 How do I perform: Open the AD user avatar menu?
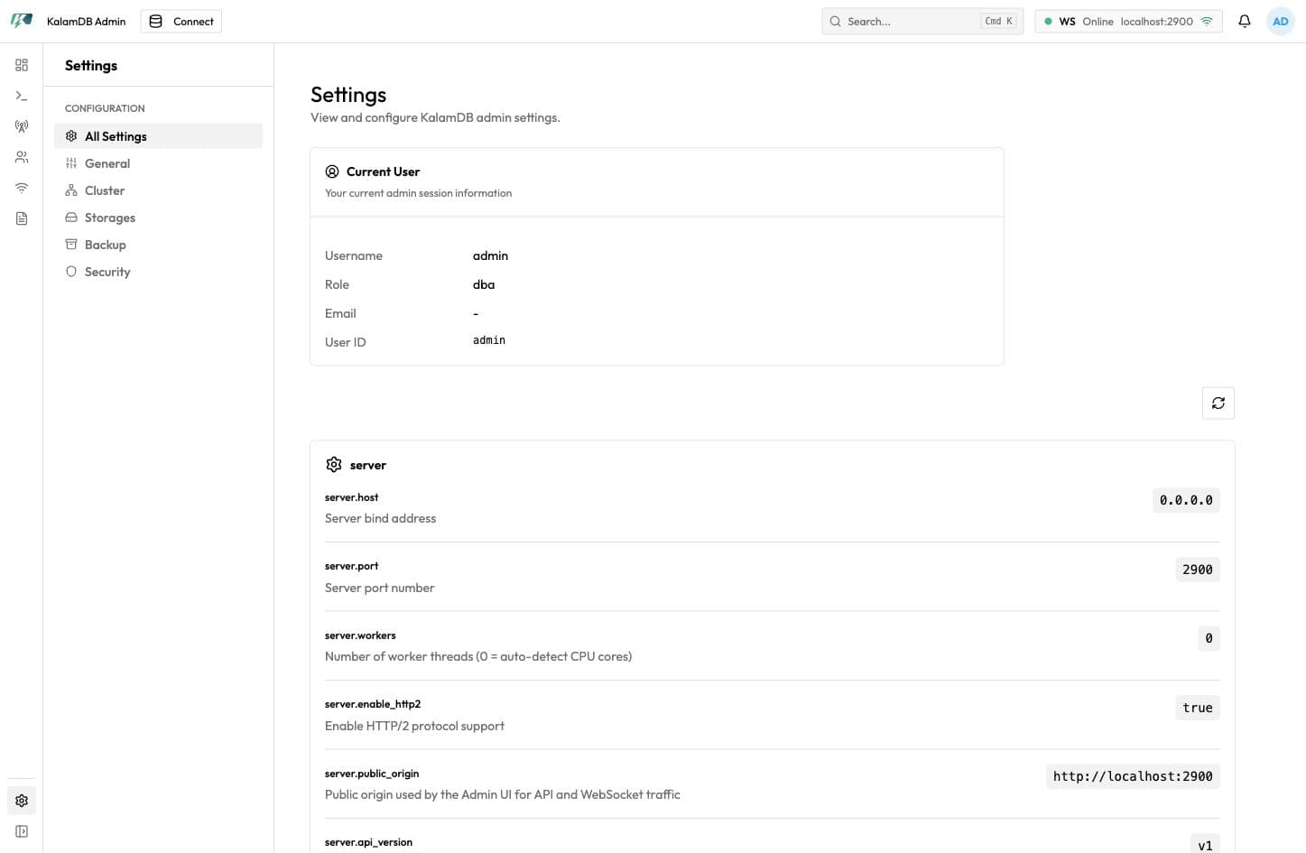coord(1281,21)
